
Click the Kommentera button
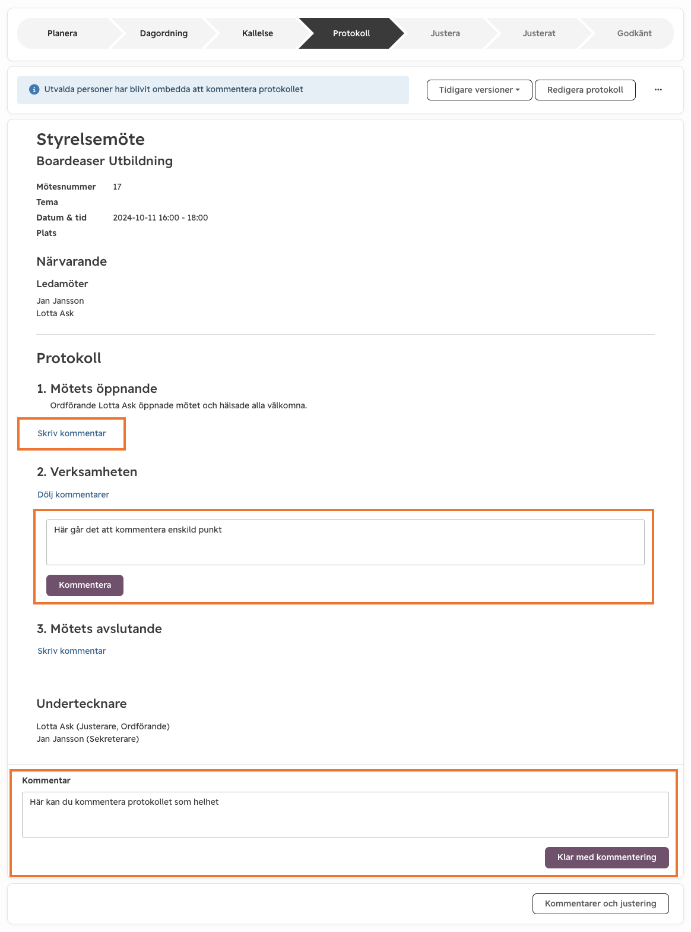[85, 585]
